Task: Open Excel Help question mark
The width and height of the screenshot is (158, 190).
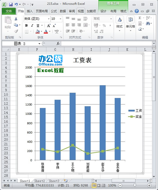Action: 137,11
